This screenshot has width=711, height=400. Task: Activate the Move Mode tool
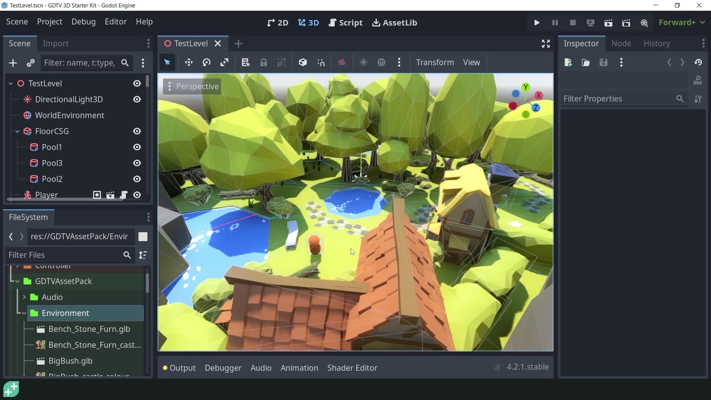(188, 62)
